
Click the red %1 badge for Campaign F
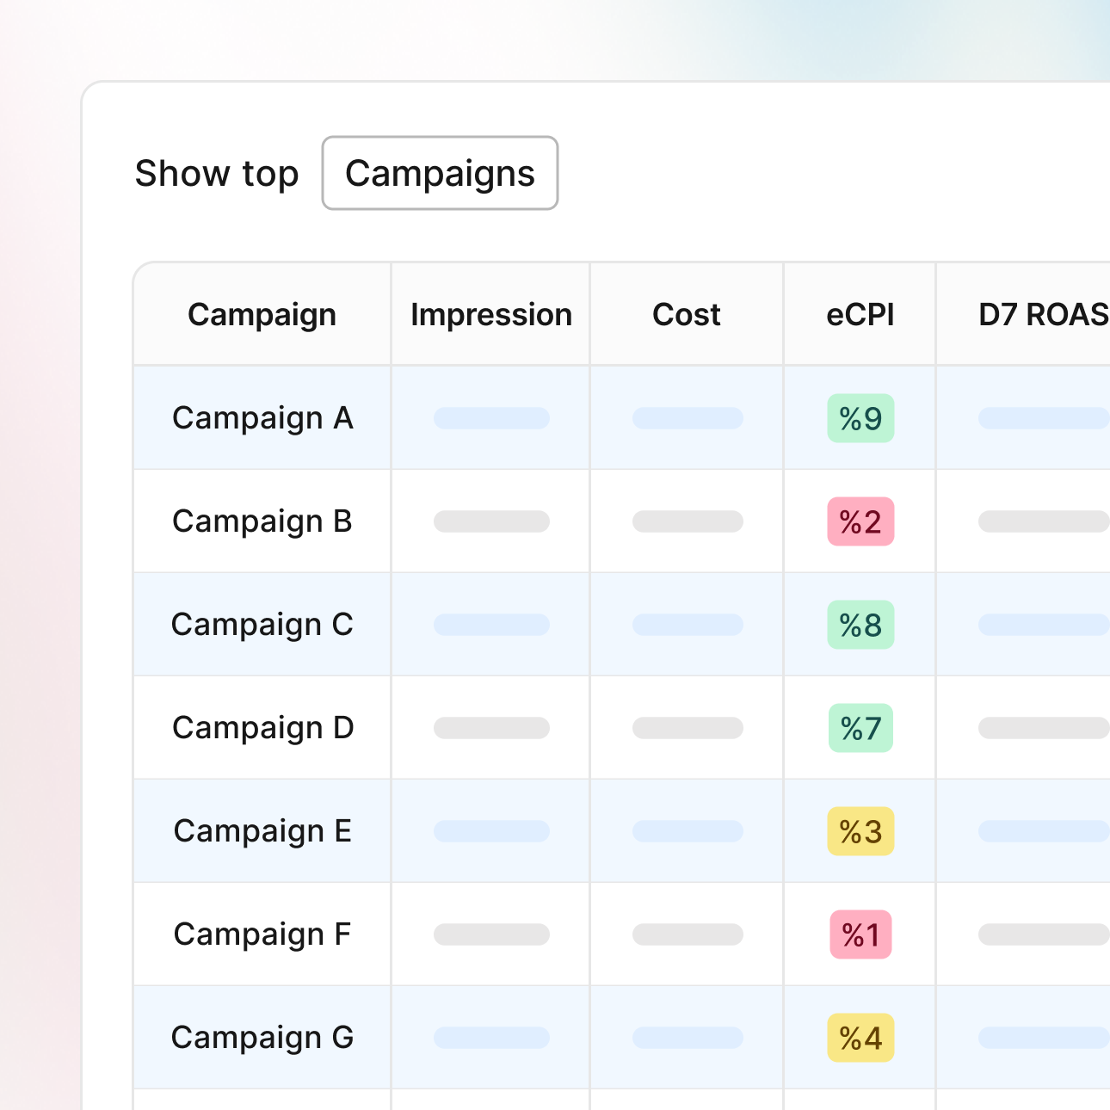[x=860, y=934]
